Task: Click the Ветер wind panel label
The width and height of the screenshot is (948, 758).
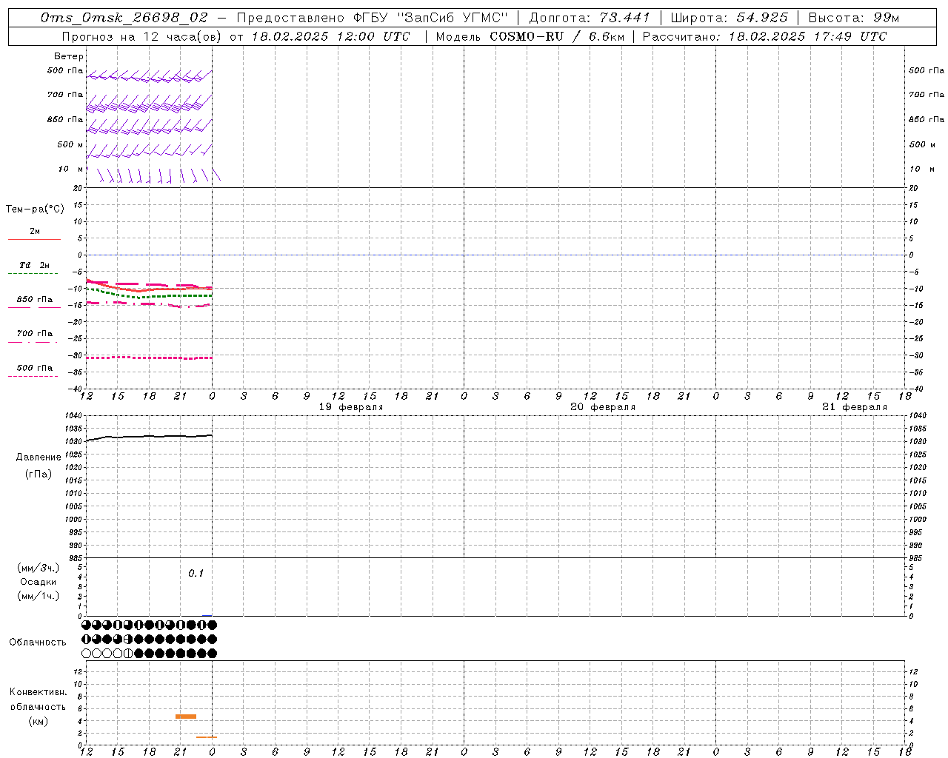Action: pos(68,56)
